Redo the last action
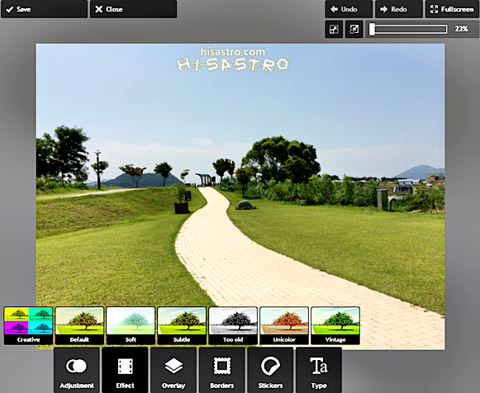 click(399, 9)
